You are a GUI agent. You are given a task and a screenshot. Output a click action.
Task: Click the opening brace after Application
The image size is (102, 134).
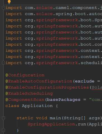[x=57, y=106]
